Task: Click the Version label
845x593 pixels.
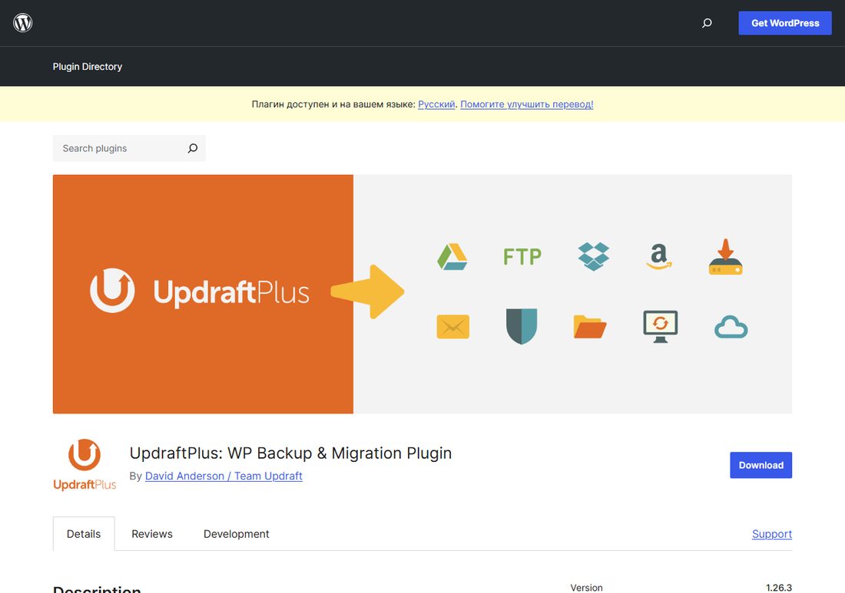Action: click(x=586, y=588)
